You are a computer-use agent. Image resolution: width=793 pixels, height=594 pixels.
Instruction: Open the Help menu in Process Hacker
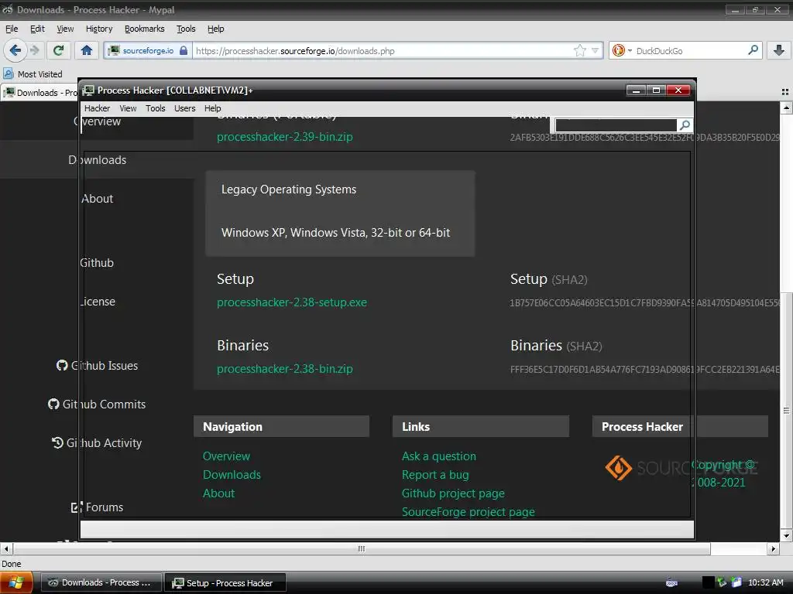[212, 108]
